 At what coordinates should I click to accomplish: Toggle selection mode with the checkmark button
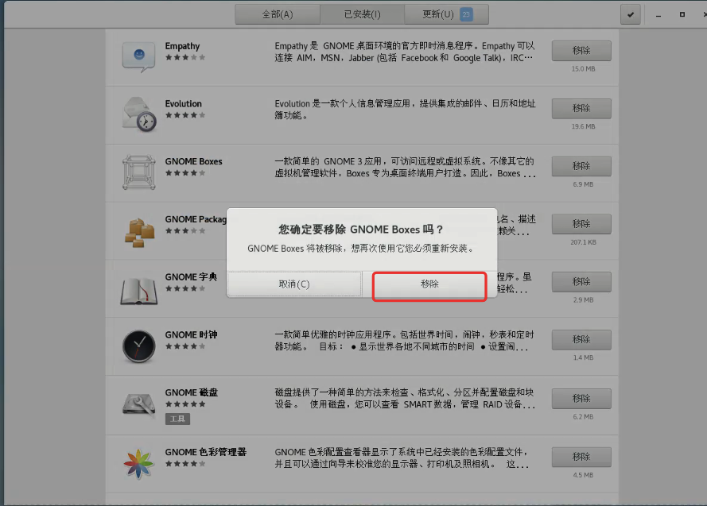tap(631, 14)
